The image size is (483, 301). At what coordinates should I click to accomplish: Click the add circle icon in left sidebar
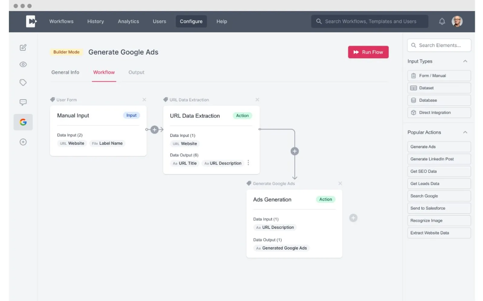point(23,142)
